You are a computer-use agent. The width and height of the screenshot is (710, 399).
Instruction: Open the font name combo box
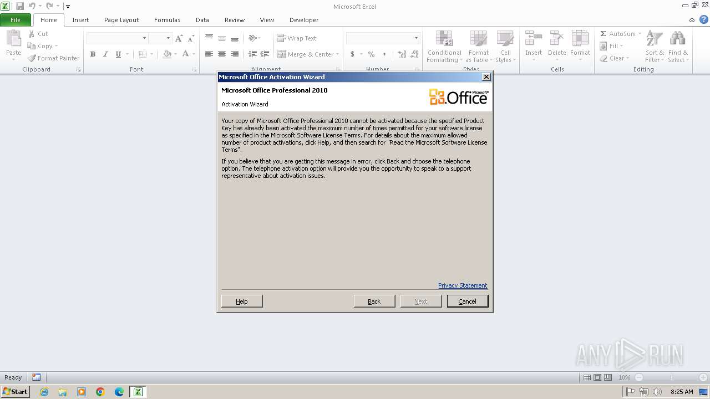(117, 38)
